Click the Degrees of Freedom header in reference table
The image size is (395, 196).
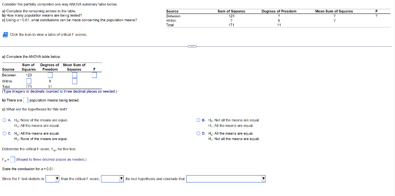click(x=279, y=11)
